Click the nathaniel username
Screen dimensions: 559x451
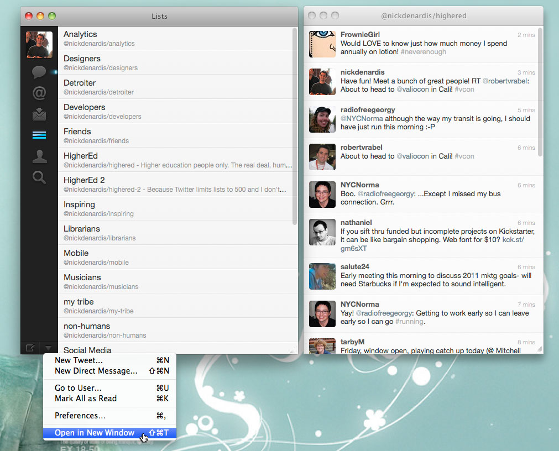[x=356, y=223]
